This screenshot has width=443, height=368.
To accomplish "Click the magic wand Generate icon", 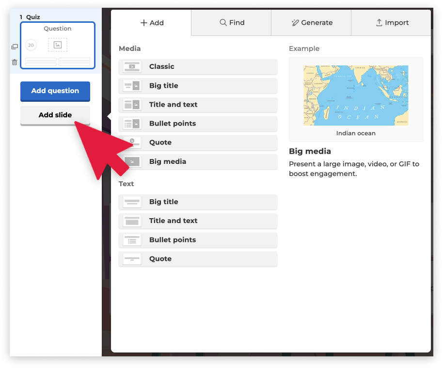I will tap(295, 22).
